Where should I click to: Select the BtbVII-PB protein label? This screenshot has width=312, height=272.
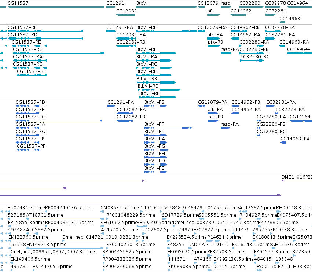pyautogui.click(x=154, y=102)
